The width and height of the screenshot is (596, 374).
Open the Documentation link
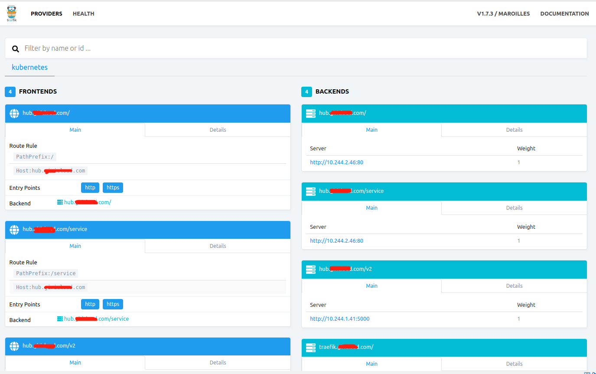tap(564, 14)
